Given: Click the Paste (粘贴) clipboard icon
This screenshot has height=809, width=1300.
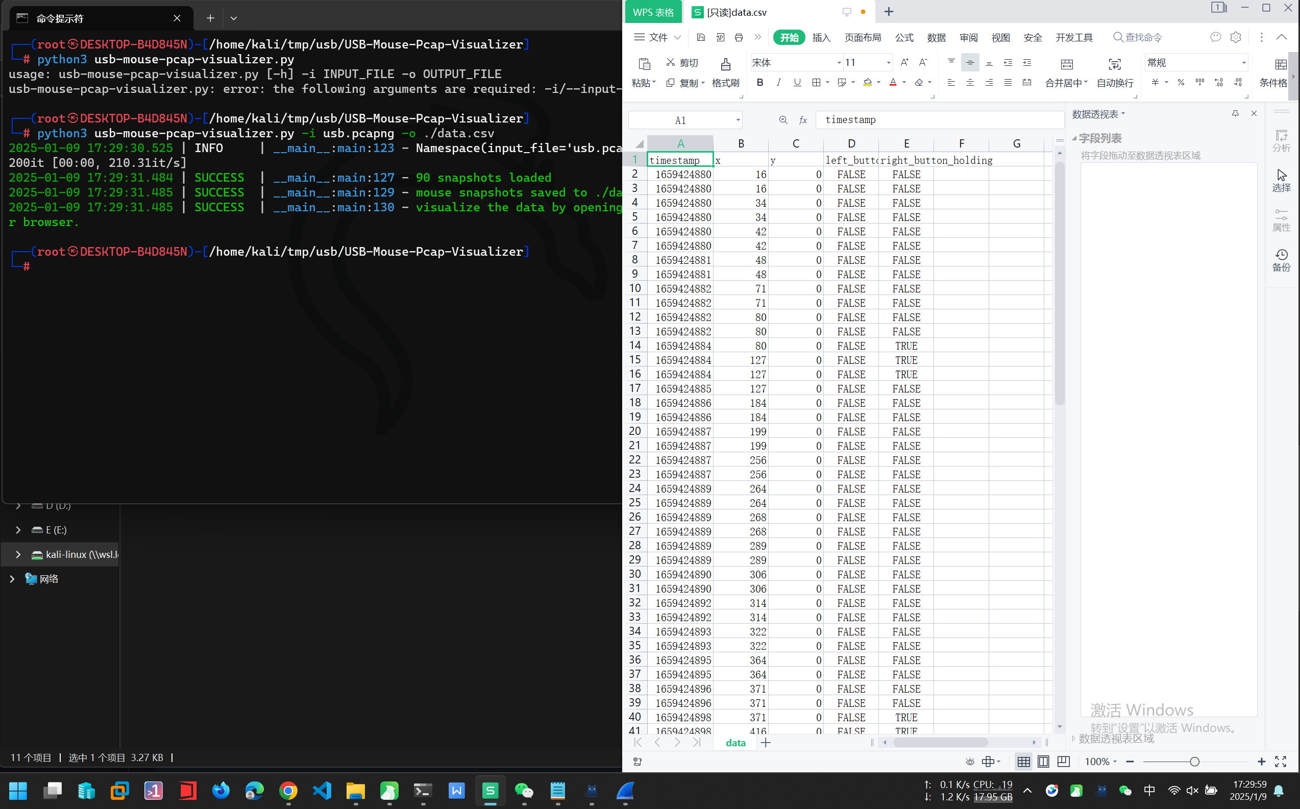Looking at the screenshot, I should 644,65.
